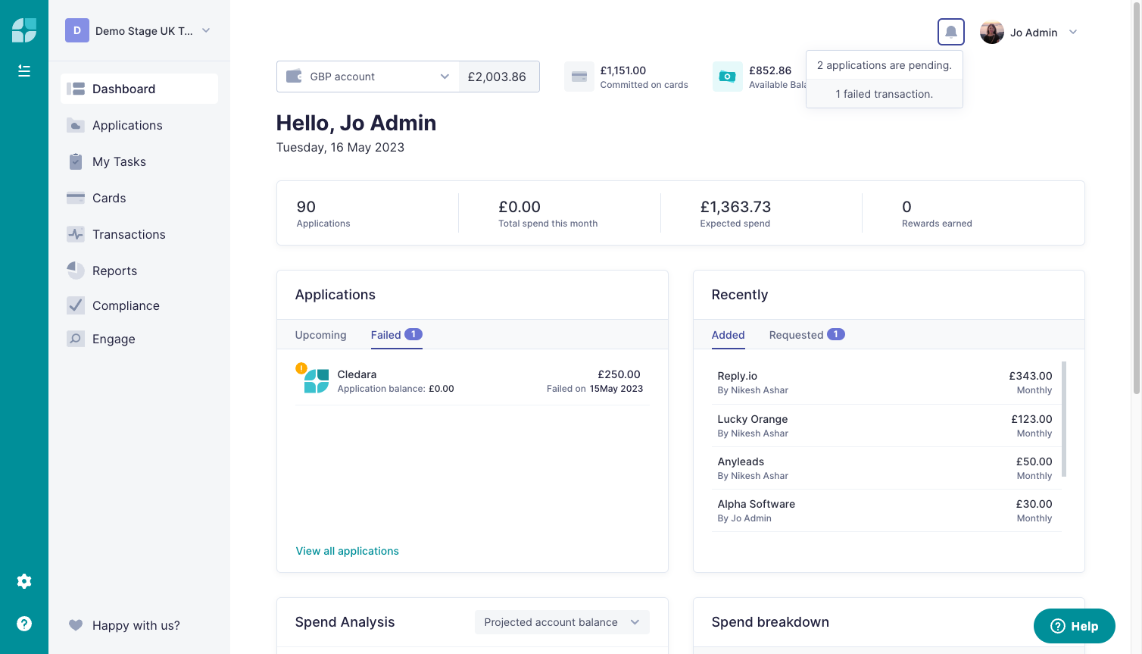
Task: Switch to the Upcoming applications tab
Action: [320, 335]
